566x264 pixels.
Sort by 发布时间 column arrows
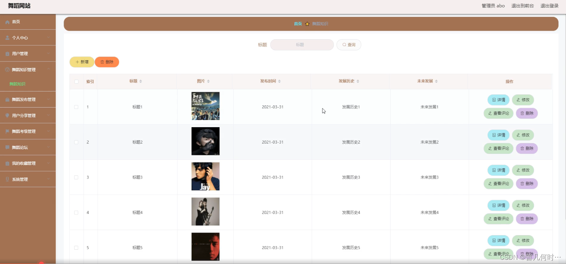tap(279, 81)
